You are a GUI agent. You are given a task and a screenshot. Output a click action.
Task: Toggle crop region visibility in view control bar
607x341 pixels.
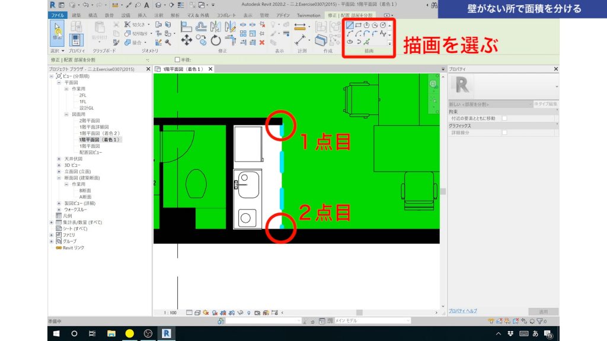258,313
